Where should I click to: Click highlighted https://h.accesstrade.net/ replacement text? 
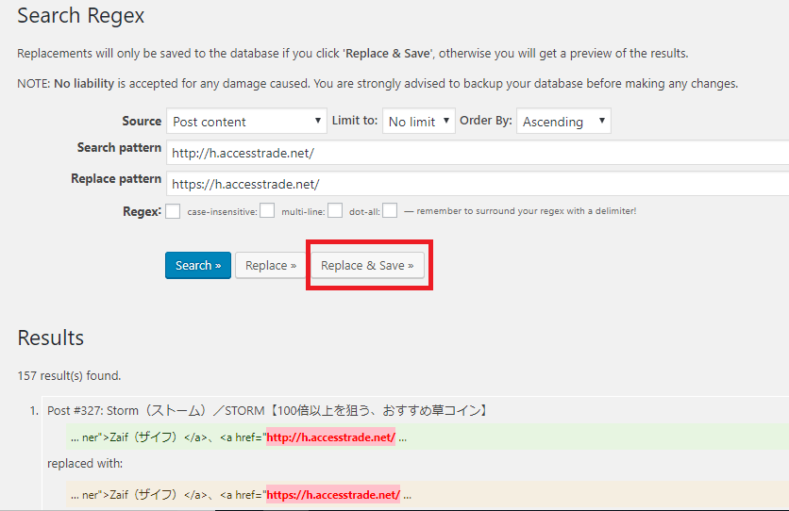[333, 495]
